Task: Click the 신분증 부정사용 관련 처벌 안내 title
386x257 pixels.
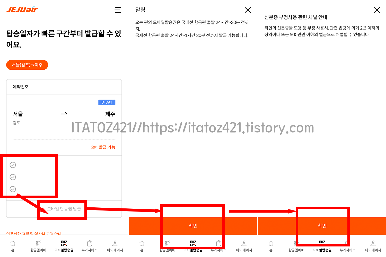Action: [x=296, y=17]
